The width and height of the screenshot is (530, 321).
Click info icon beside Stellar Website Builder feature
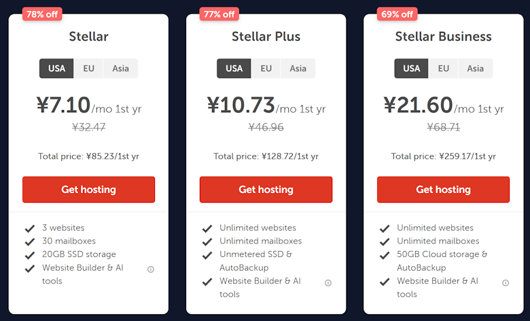click(x=151, y=269)
